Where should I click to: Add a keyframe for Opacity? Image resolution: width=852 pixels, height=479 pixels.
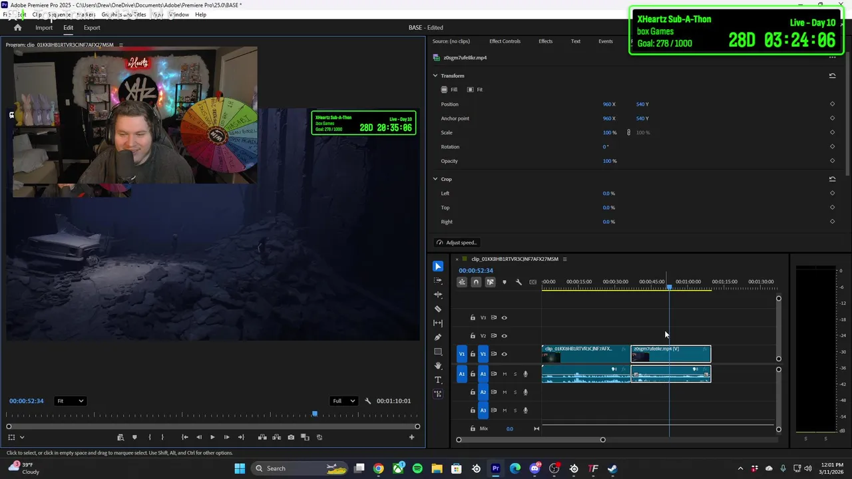832,161
